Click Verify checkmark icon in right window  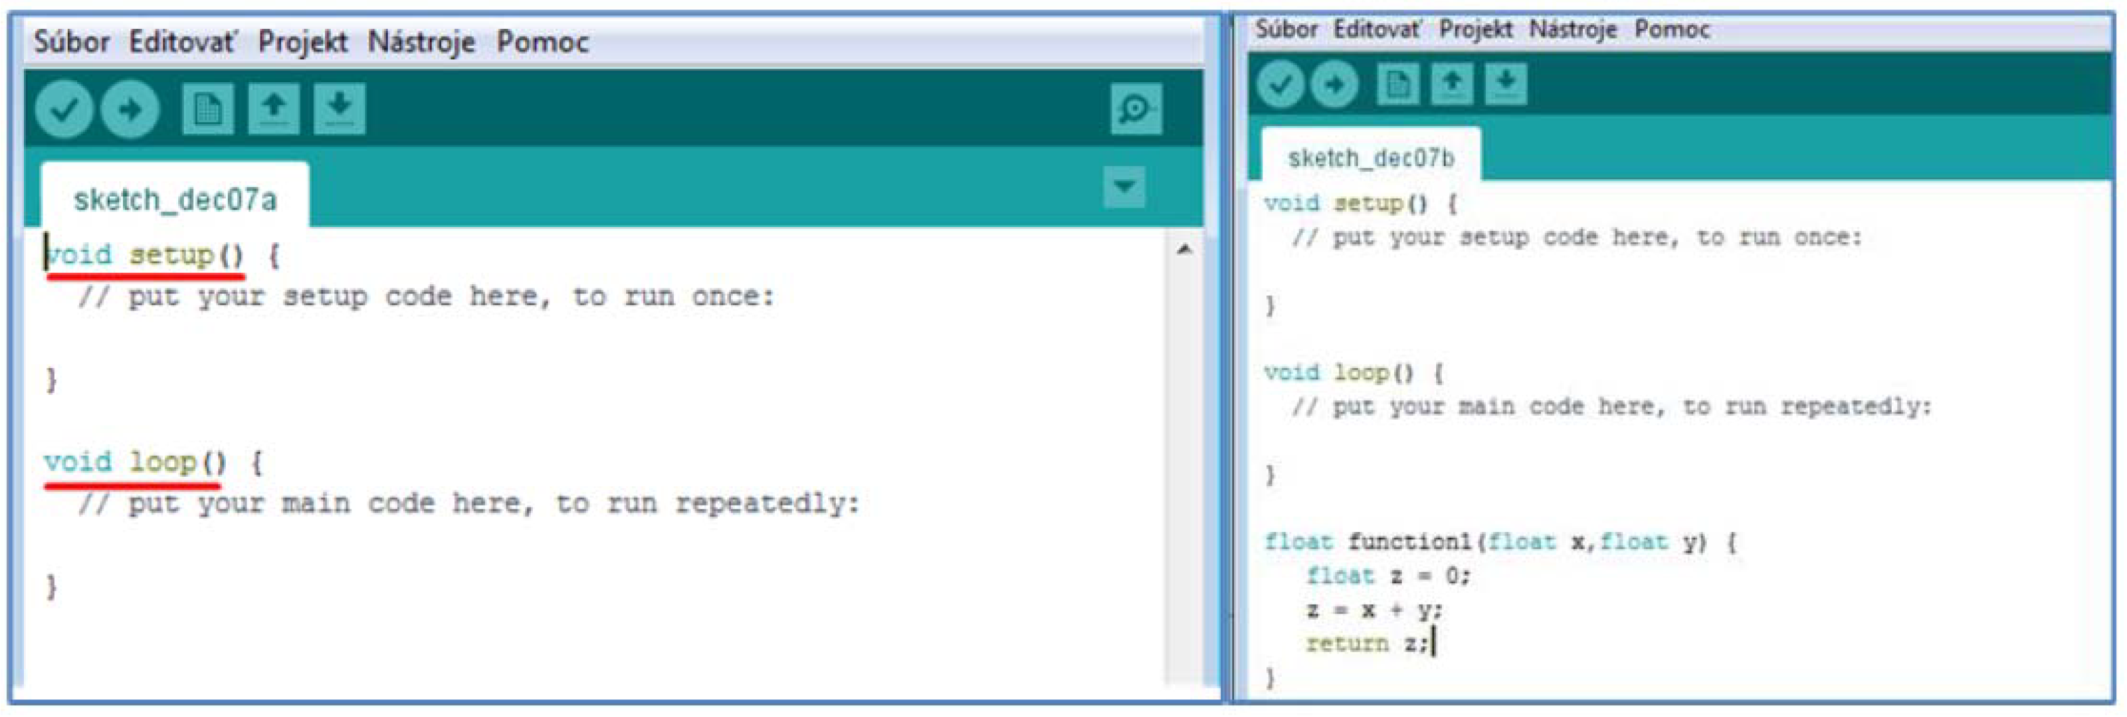click(x=1281, y=83)
